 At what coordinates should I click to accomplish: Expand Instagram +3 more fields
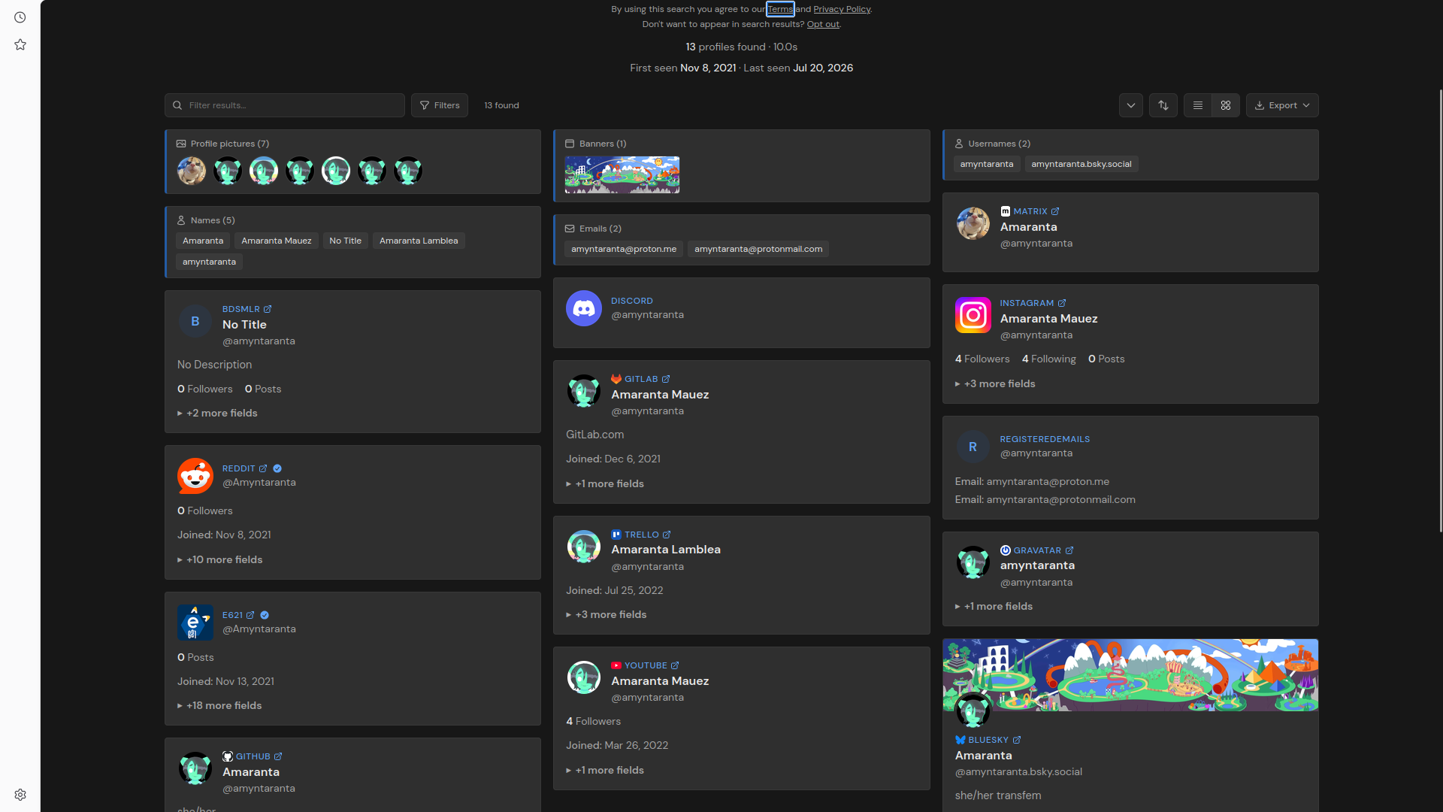pyautogui.click(x=995, y=383)
